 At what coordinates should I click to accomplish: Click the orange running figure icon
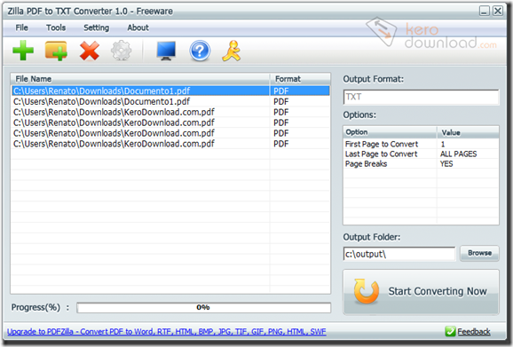(x=232, y=51)
